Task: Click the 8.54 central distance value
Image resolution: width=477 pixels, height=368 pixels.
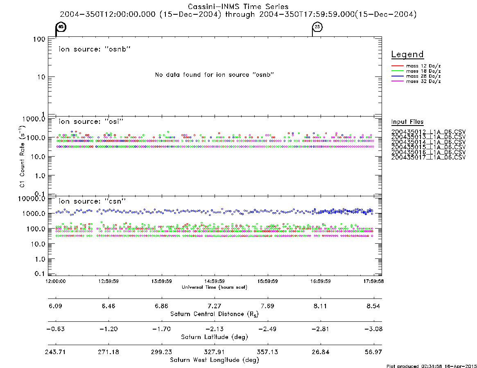Action: (373, 306)
